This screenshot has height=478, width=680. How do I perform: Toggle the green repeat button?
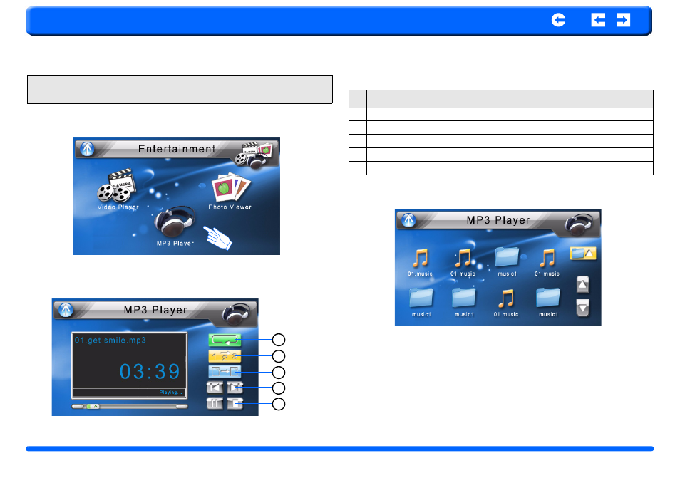[225, 341]
